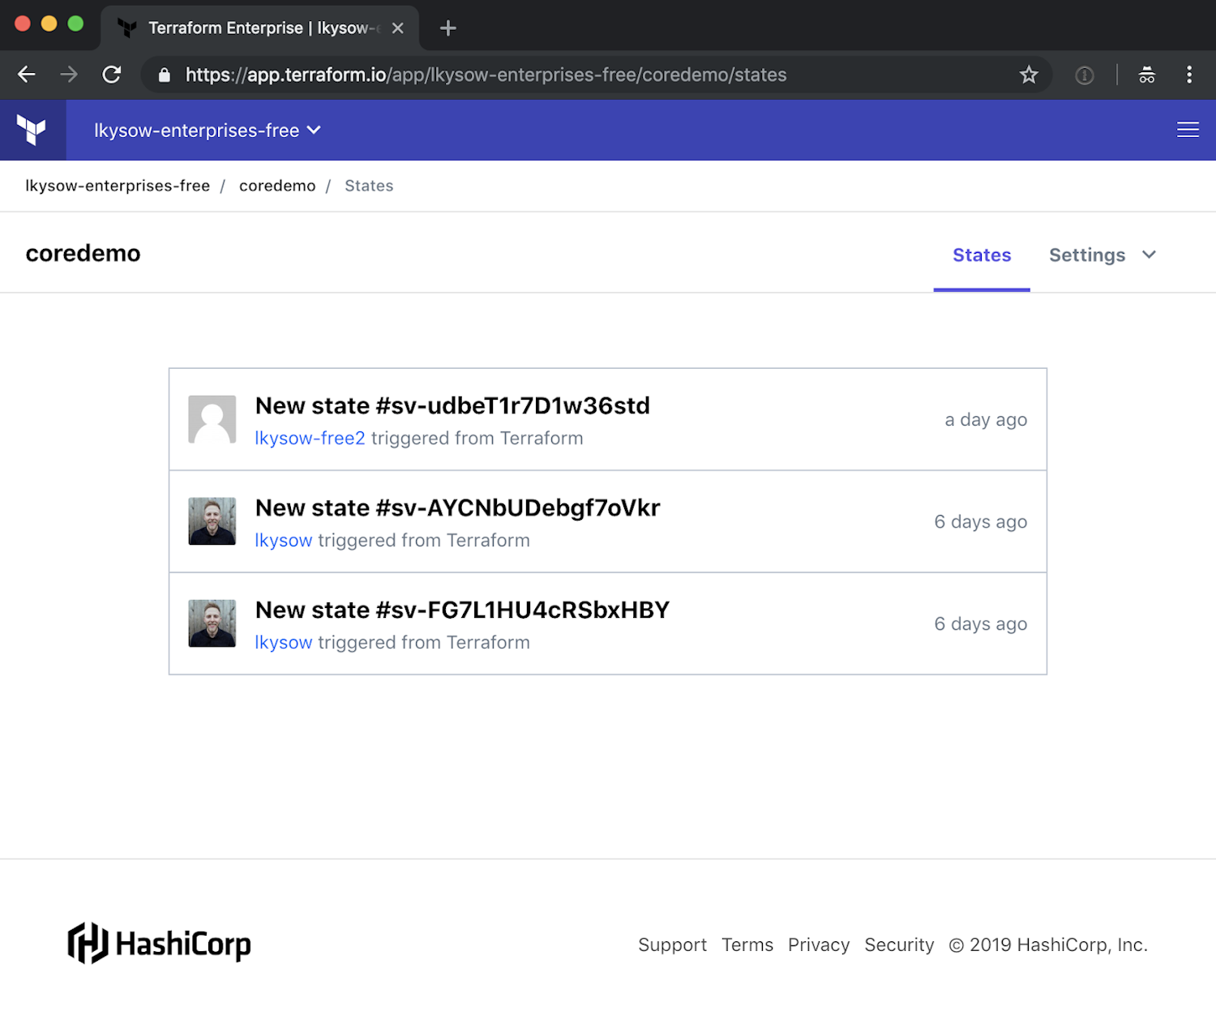This screenshot has height=1024, width=1216.
Task: Open the Support link in the footer
Action: (672, 944)
